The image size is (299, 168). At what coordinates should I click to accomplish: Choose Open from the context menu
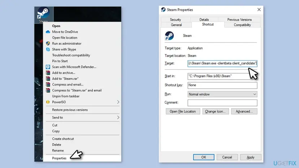56,26
